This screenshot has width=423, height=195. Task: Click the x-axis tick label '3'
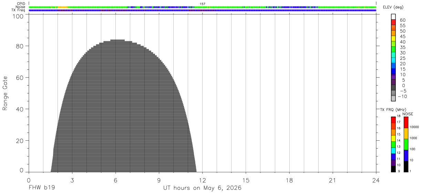(x=72, y=180)
